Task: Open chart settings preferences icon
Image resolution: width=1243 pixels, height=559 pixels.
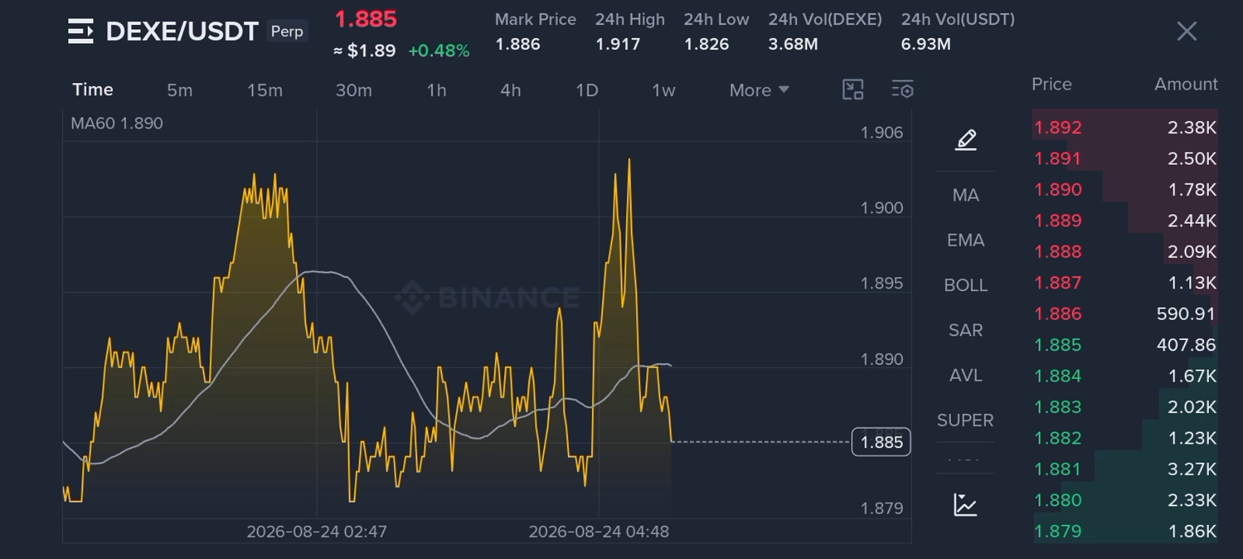Action: pos(903,90)
